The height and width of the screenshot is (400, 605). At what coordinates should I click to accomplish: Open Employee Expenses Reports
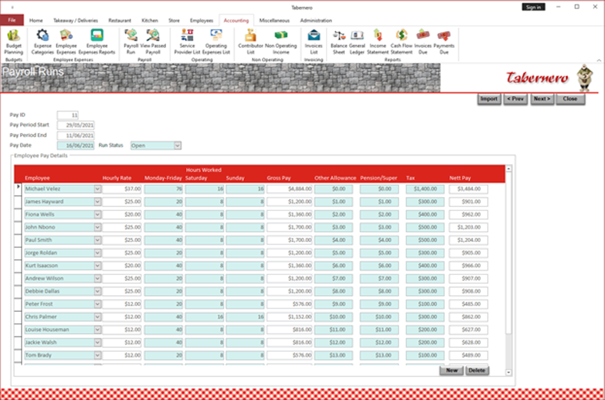pos(97,42)
